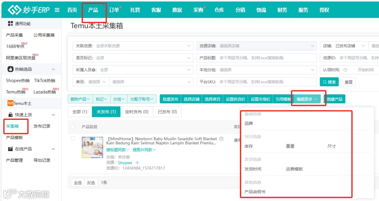Tick the select-all checkbox in table header
Viewport: 379px width, 201px height.
pyautogui.click(x=73, y=127)
